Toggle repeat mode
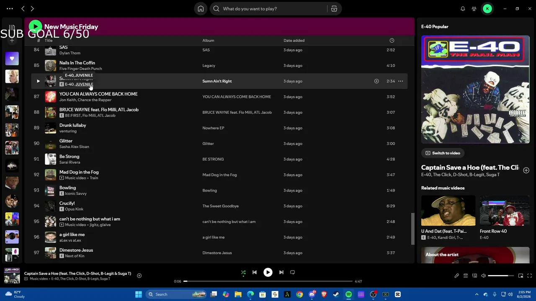Viewport: 536px width, 301px height. [x=293, y=273]
